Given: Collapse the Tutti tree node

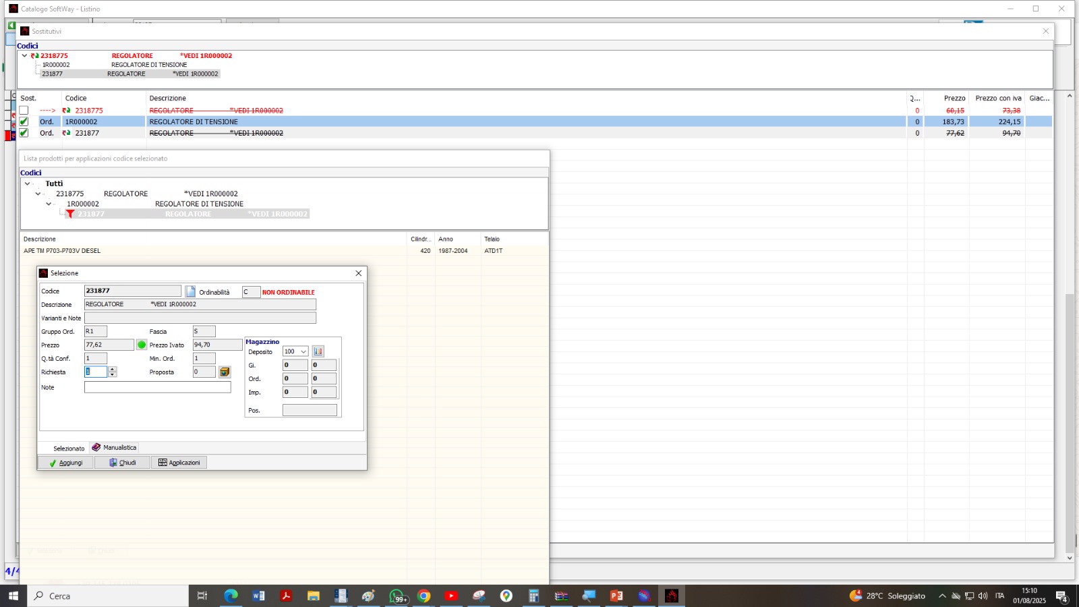Looking at the screenshot, I should (27, 183).
